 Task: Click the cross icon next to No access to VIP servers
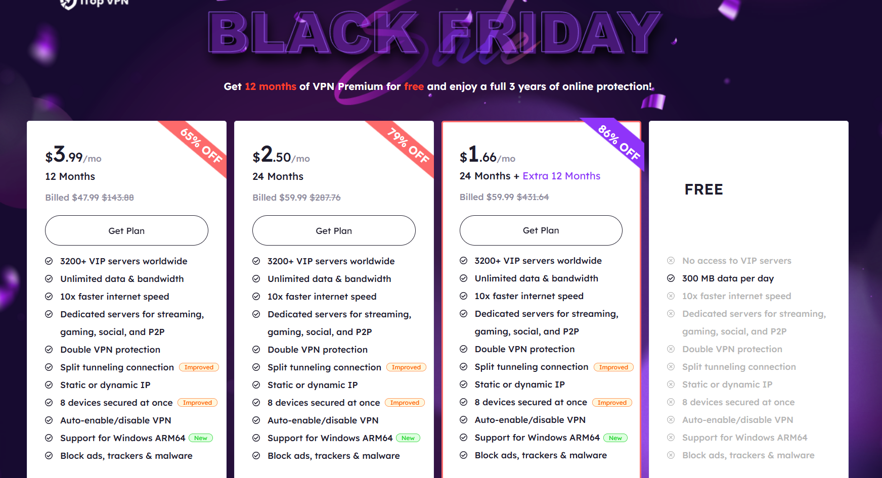click(671, 261)
